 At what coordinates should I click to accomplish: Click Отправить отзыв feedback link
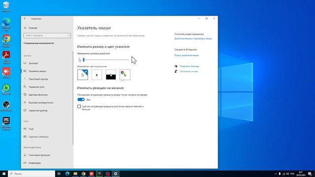tap(189, 71)
